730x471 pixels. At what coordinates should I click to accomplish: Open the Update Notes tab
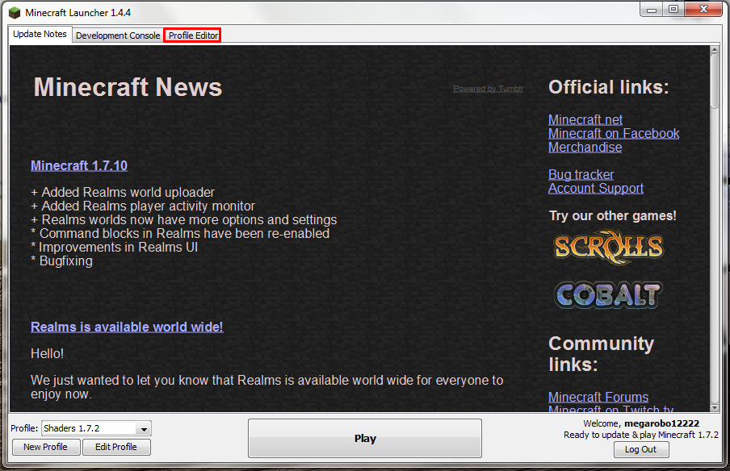[x=40, y=35]
